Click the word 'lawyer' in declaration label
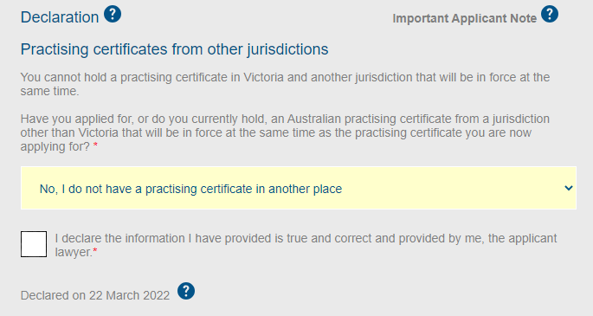 [x=74, y=252]
